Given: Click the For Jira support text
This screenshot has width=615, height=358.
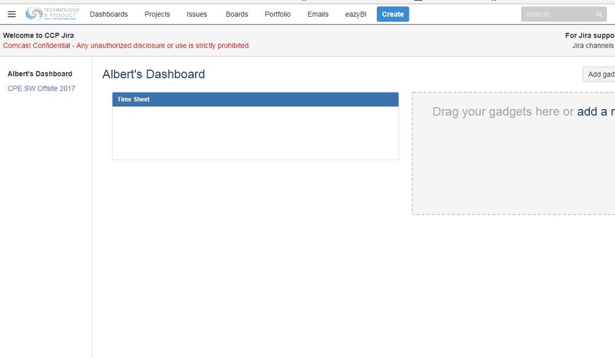Looking at the screenshot, I should coord(590,35).
